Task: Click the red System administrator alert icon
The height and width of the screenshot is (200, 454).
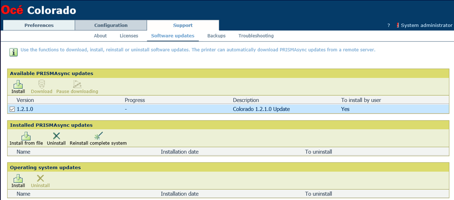Action: click(398, 25)
